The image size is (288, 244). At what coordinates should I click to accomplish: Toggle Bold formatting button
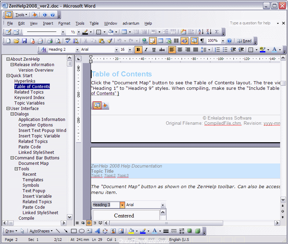(x=138, y=50)
